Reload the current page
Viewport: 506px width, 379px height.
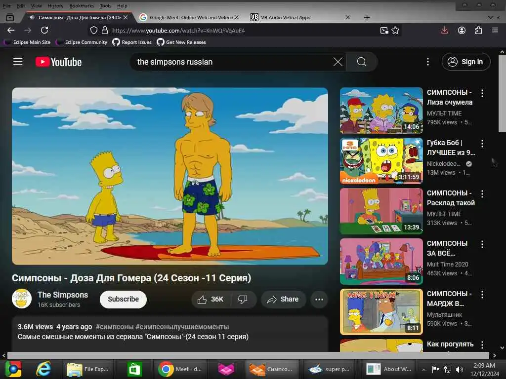point(44,30)
